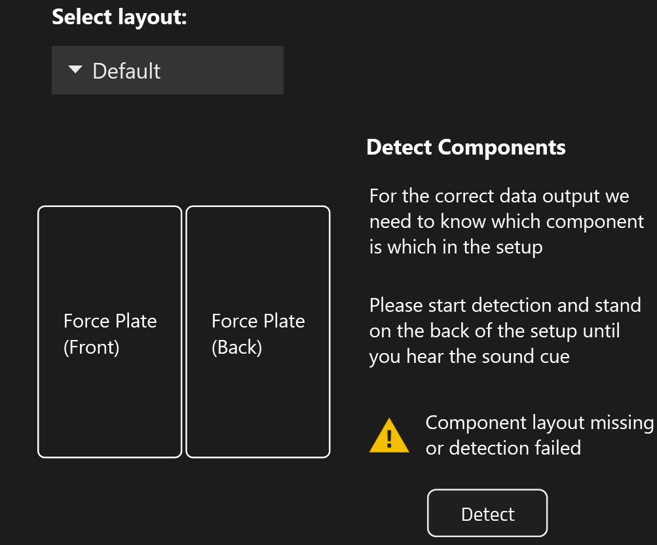The height and width of the screenshot is (545, 657).
Task: Click the chevron in the layout selector
Action: click(x=75, y=69)
